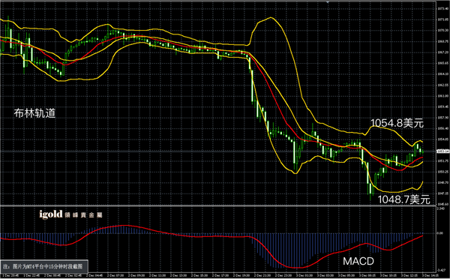450x279 pixels.
Task: Click the 1061.00 price axis label
Action: click(x=442, y=96)
